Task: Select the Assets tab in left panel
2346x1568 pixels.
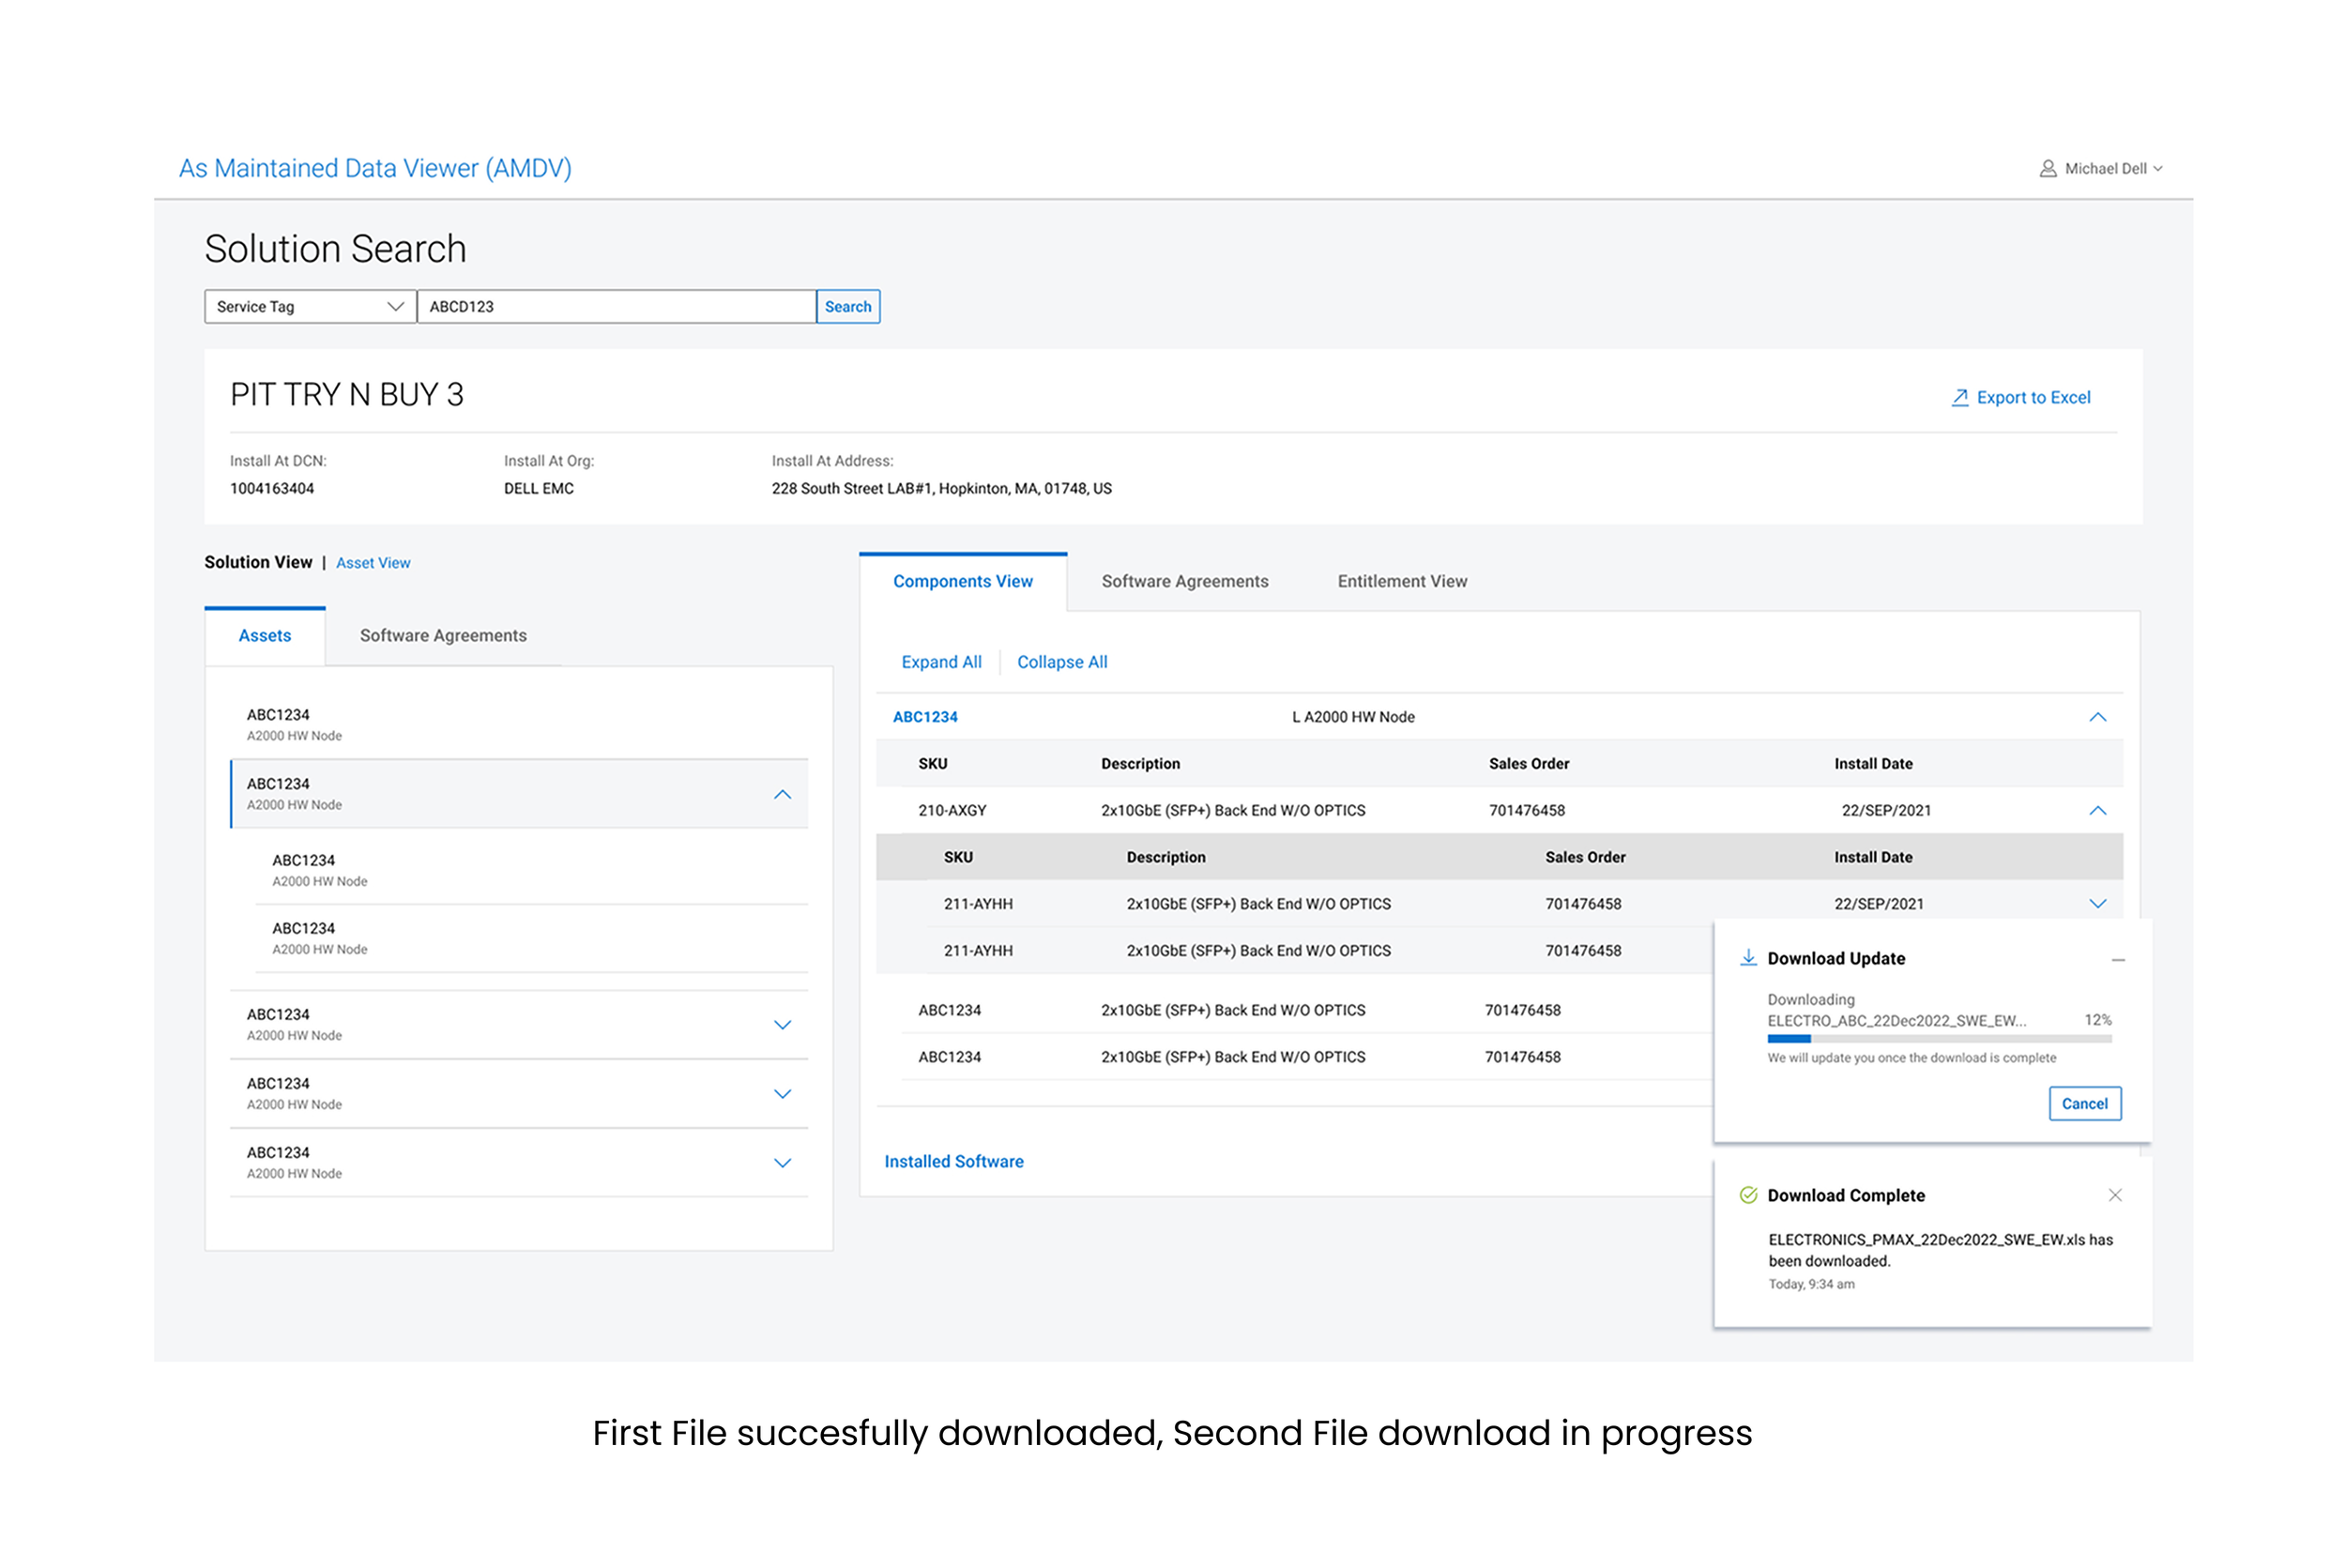Action: pos(265,635)
